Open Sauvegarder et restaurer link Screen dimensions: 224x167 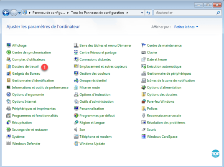click(x=30, y=129)
